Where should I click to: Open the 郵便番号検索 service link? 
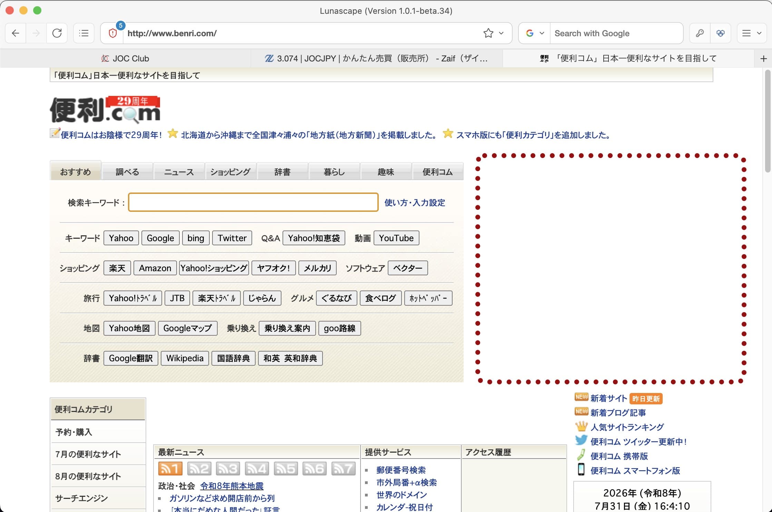(x=401, y=470)
